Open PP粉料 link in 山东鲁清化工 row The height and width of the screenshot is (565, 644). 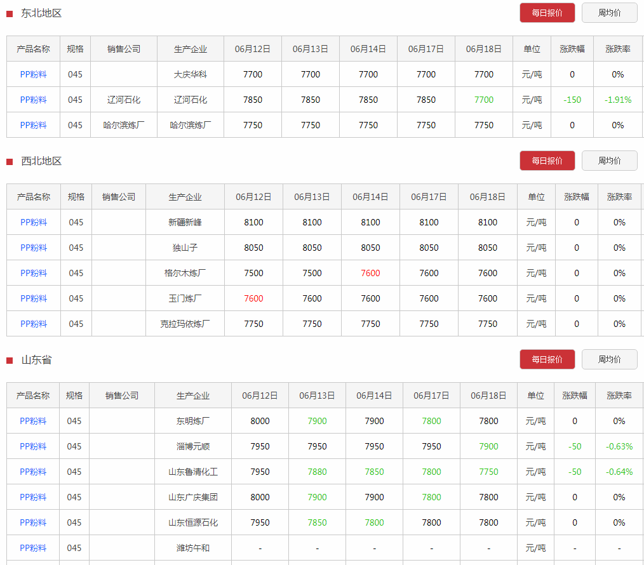pyautogui.click(x=33, y=472)
